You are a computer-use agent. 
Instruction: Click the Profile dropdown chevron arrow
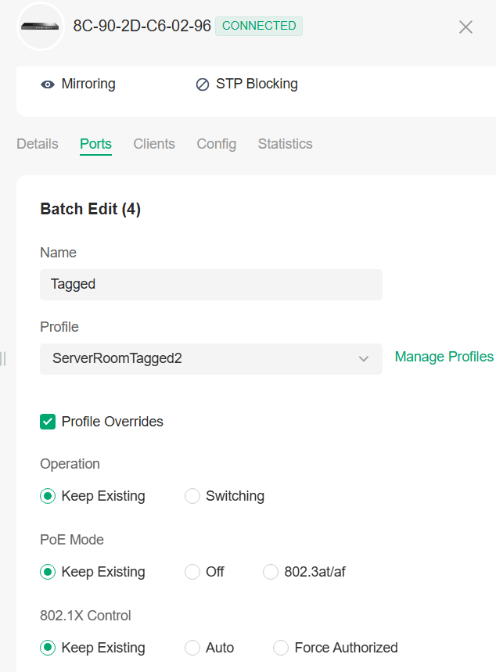point(364,358)
